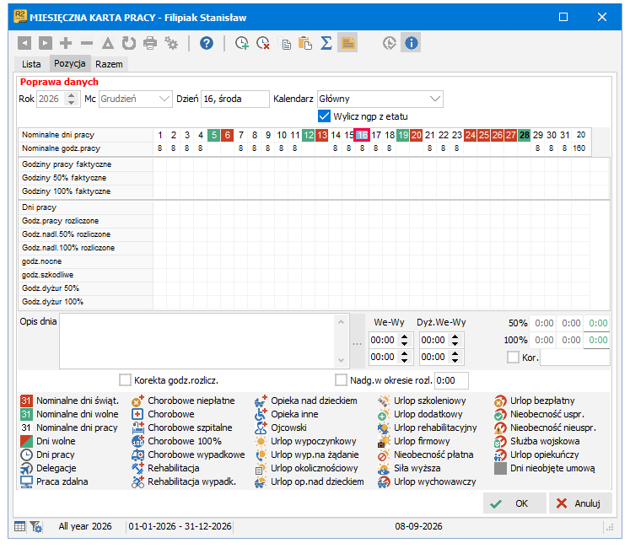Choose Służba wojskowa absence icon
The image size is (630, 554).
(x=500, y=442)
